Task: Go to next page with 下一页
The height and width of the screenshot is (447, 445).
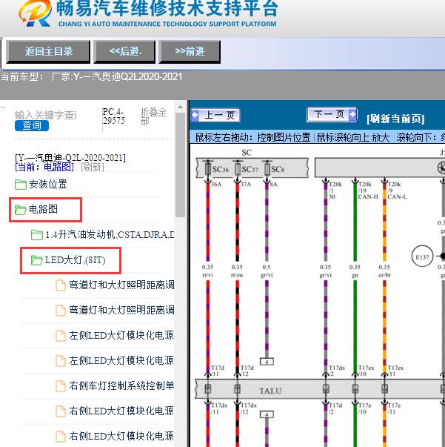Action: coord(332,115)
